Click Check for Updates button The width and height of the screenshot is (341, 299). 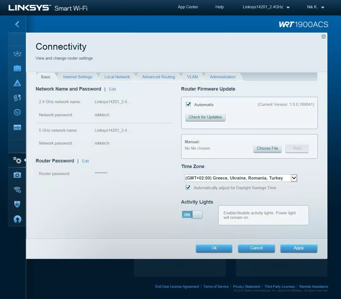pyautogui.click(x=205, y=117)
